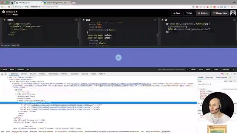
Task: Add new style rule plus icon
Action: [x=235, y=81]
